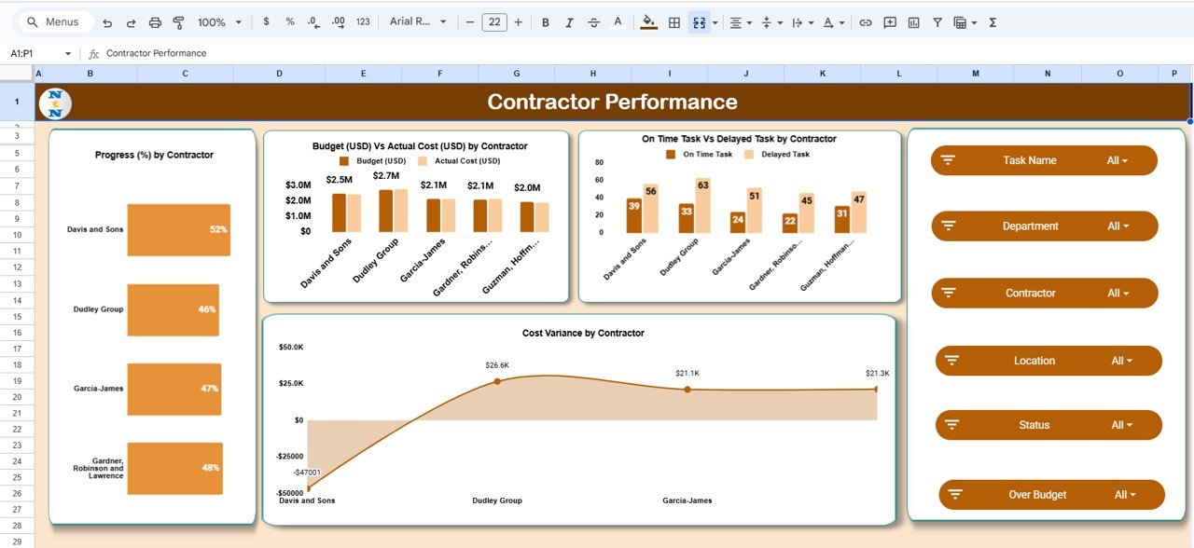The image size is (1194, 548).
Task: Toggle strikethrough formatting
Action: point(594,21)
